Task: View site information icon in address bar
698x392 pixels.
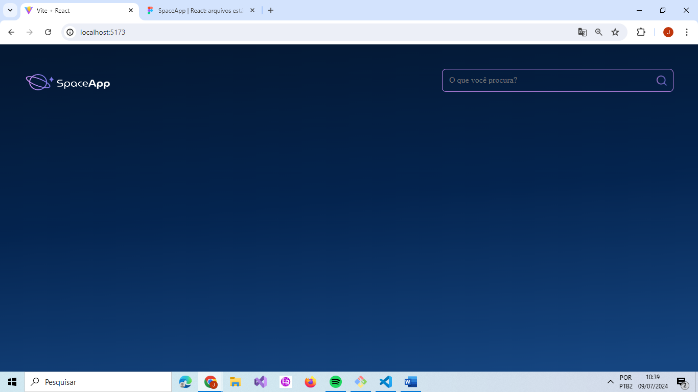Action: click(71, 32)
